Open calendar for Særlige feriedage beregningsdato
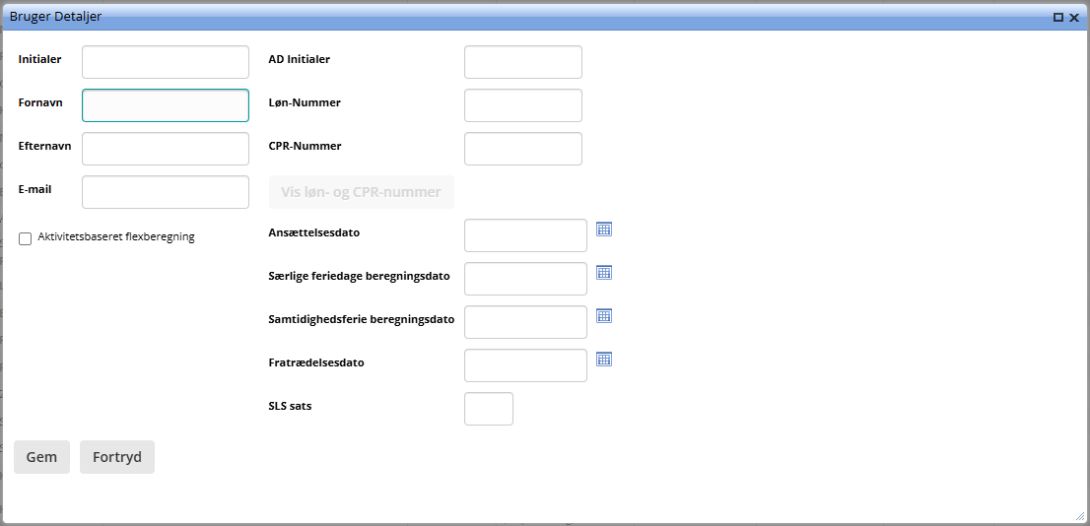This screenshot has width=1090, height=526. 604,272
